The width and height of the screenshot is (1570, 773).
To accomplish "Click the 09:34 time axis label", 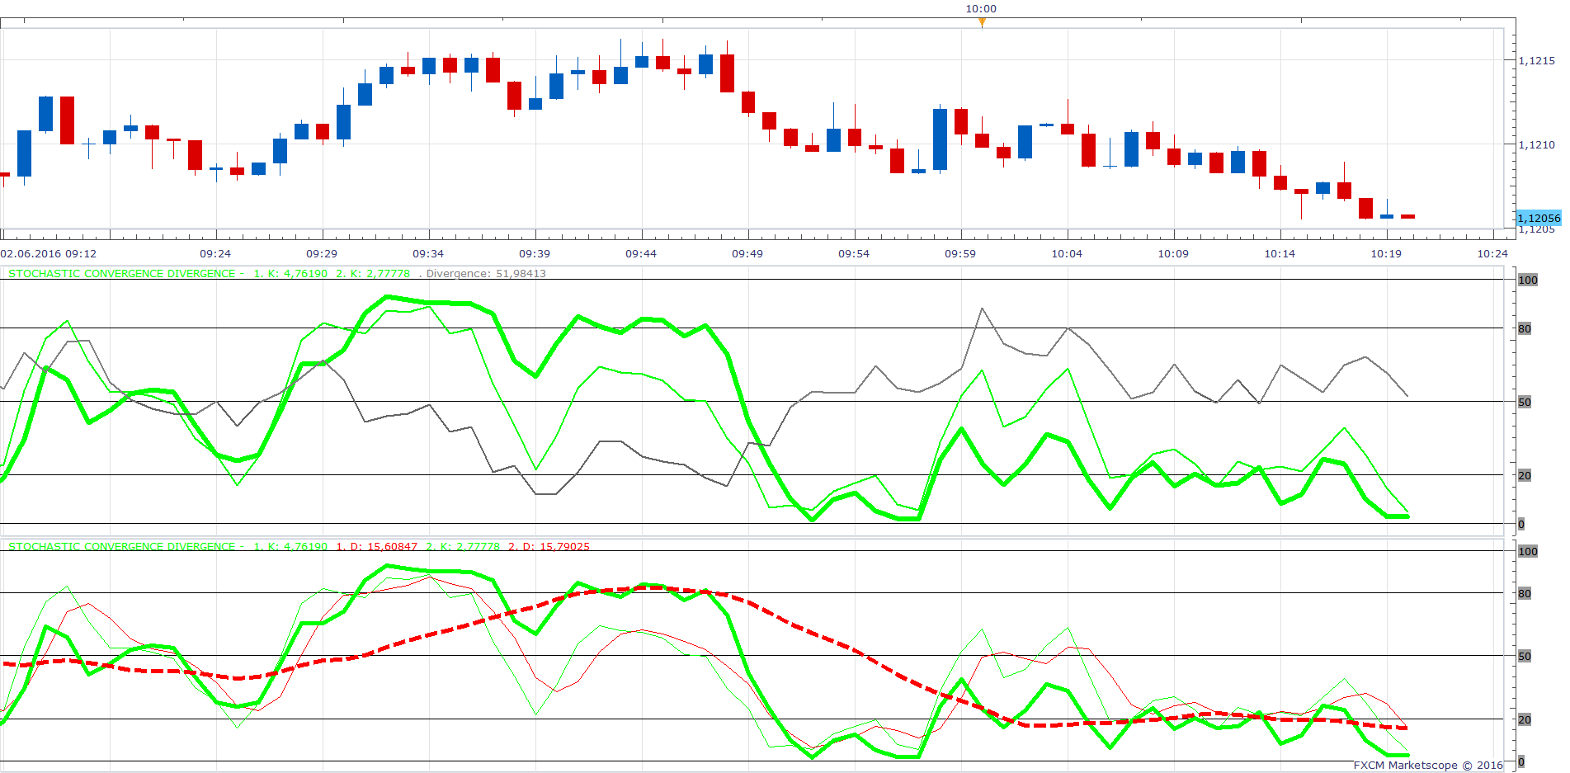I will click(x=428, y=253).
